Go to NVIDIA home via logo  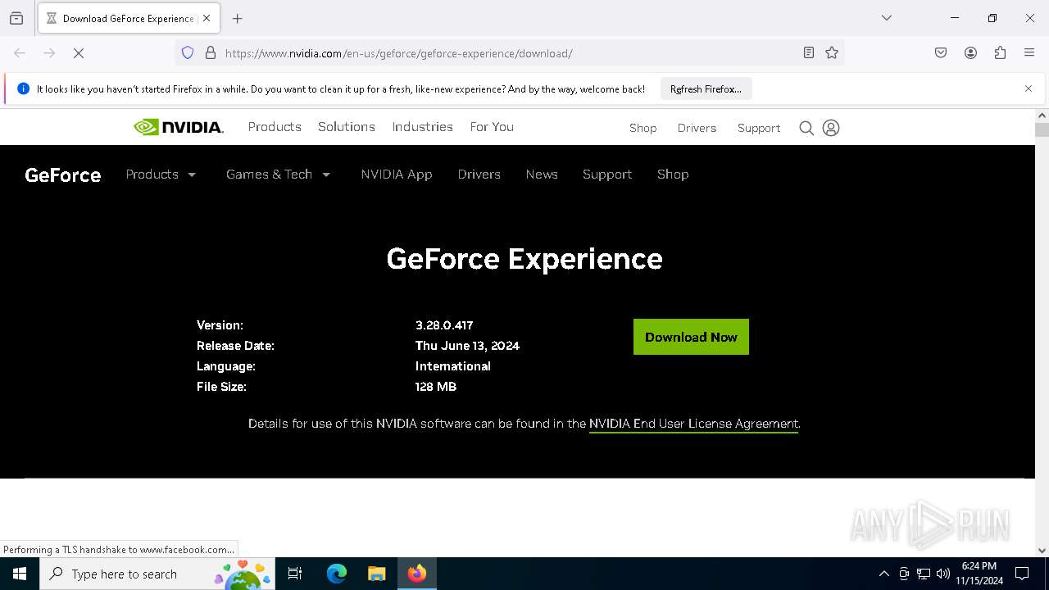click(178, 127)
